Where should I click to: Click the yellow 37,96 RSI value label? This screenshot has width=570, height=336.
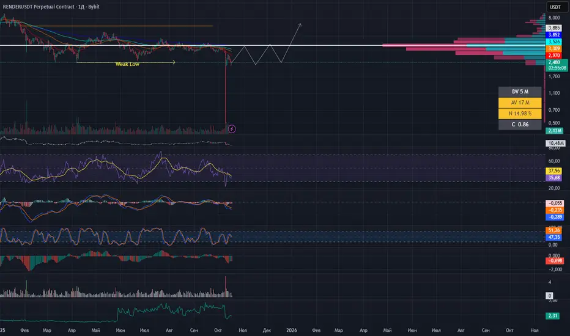point(553,170)
